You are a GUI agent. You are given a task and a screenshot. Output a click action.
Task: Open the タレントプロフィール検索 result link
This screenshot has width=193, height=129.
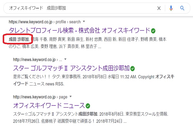coord(79,31)
